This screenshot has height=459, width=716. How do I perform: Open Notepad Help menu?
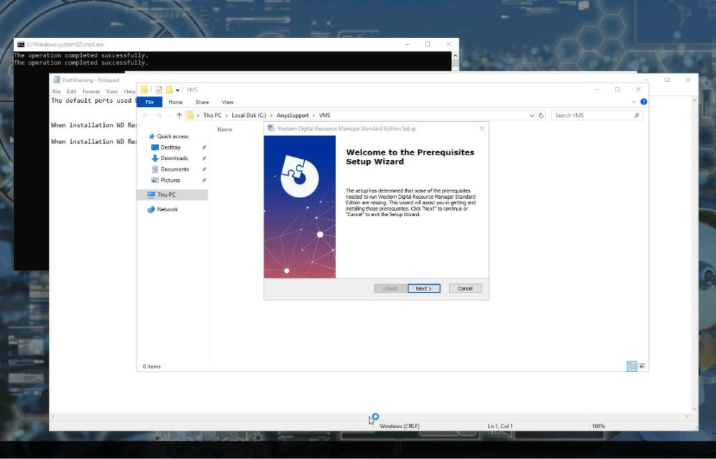129,92
